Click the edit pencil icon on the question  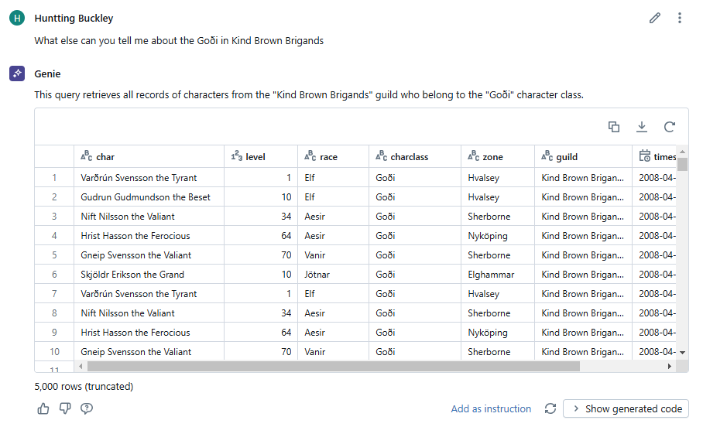[655, 18]
